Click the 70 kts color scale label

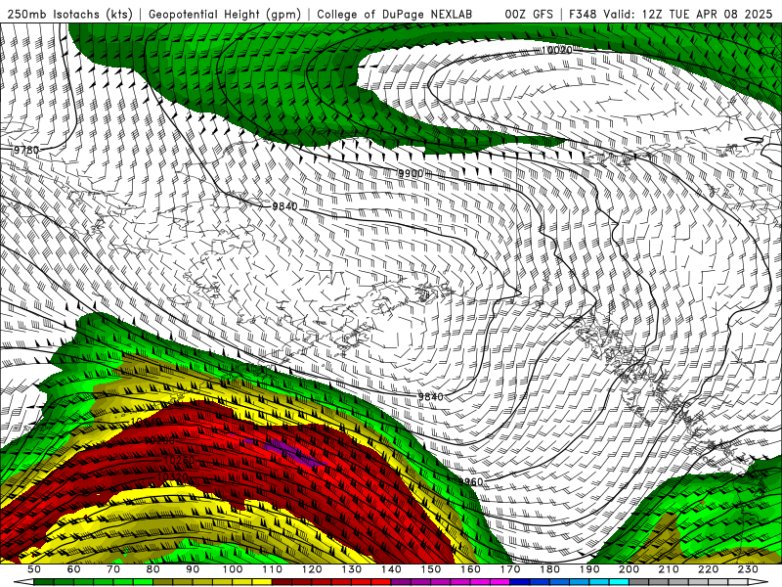pyautogui.click(x=113, y=569)
